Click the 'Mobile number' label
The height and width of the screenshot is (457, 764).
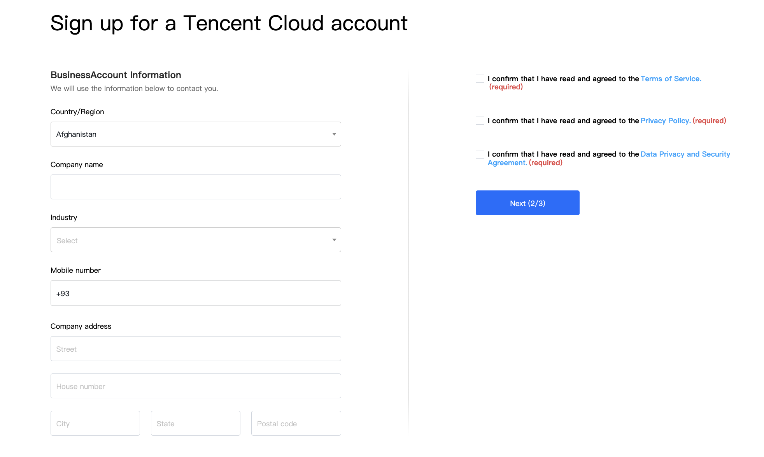pyautogui.click(x=75, y=270)
